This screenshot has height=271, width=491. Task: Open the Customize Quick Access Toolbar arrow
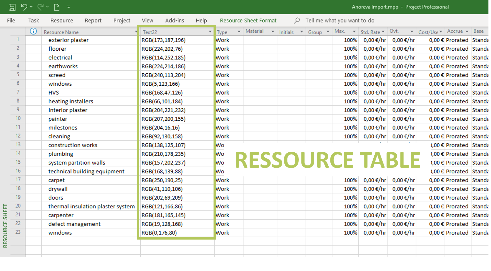69,7
